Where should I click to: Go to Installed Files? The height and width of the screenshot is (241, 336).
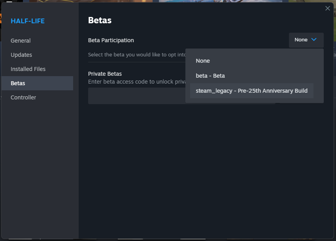(x=28, y=69)
